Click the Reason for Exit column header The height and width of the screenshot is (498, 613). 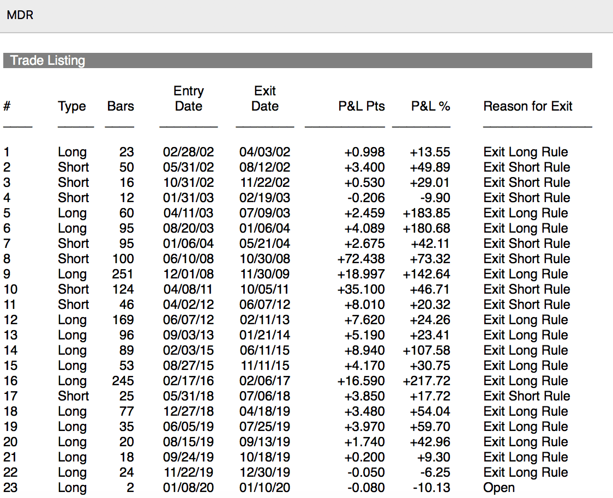(527, 106)
